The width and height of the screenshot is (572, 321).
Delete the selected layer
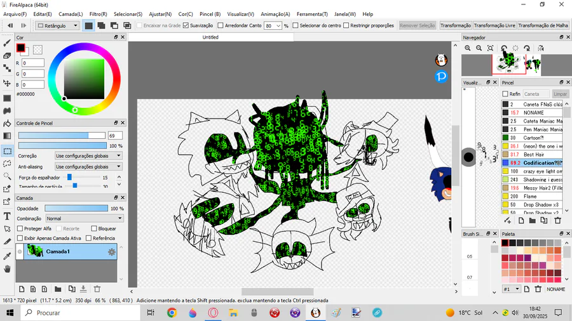tap(97, 289)
